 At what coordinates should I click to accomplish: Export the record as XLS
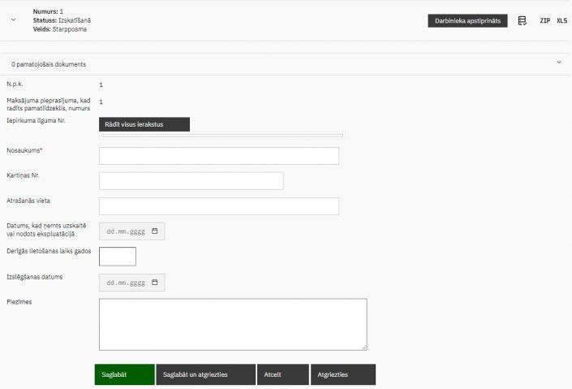(x=561, y=20)
